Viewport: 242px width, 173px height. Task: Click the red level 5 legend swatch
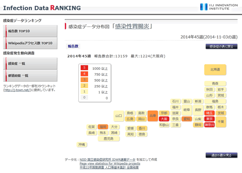pos(84,68)
